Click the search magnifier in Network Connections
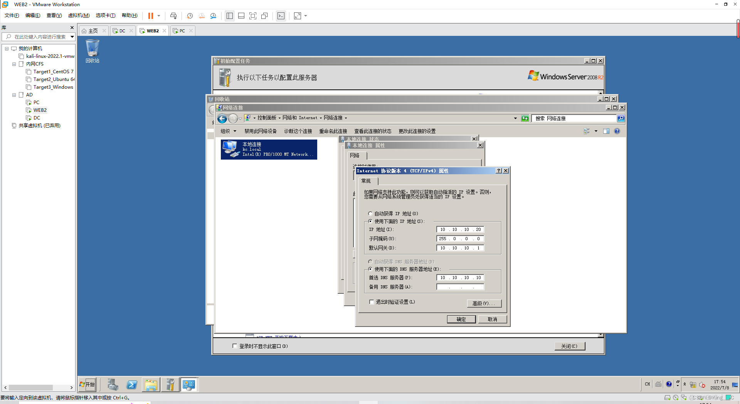The width and height of the screenshot is (740, 404). [621, 118]
